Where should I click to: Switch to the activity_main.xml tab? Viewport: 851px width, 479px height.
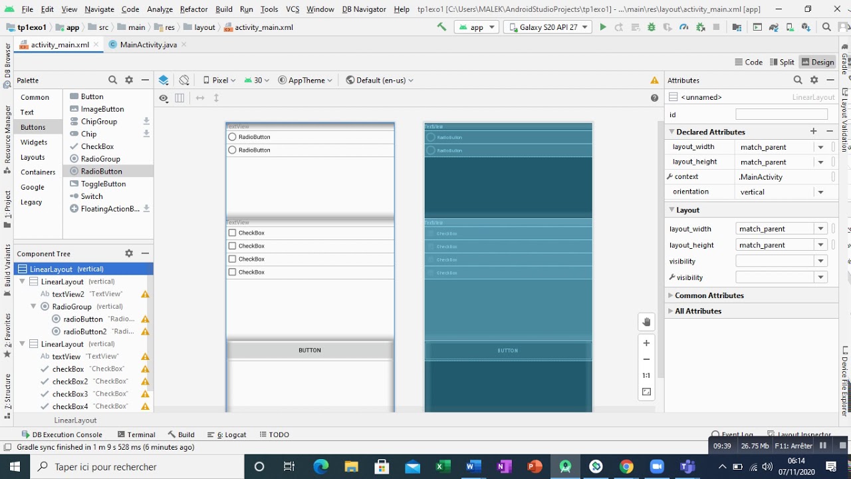[60, 45]
